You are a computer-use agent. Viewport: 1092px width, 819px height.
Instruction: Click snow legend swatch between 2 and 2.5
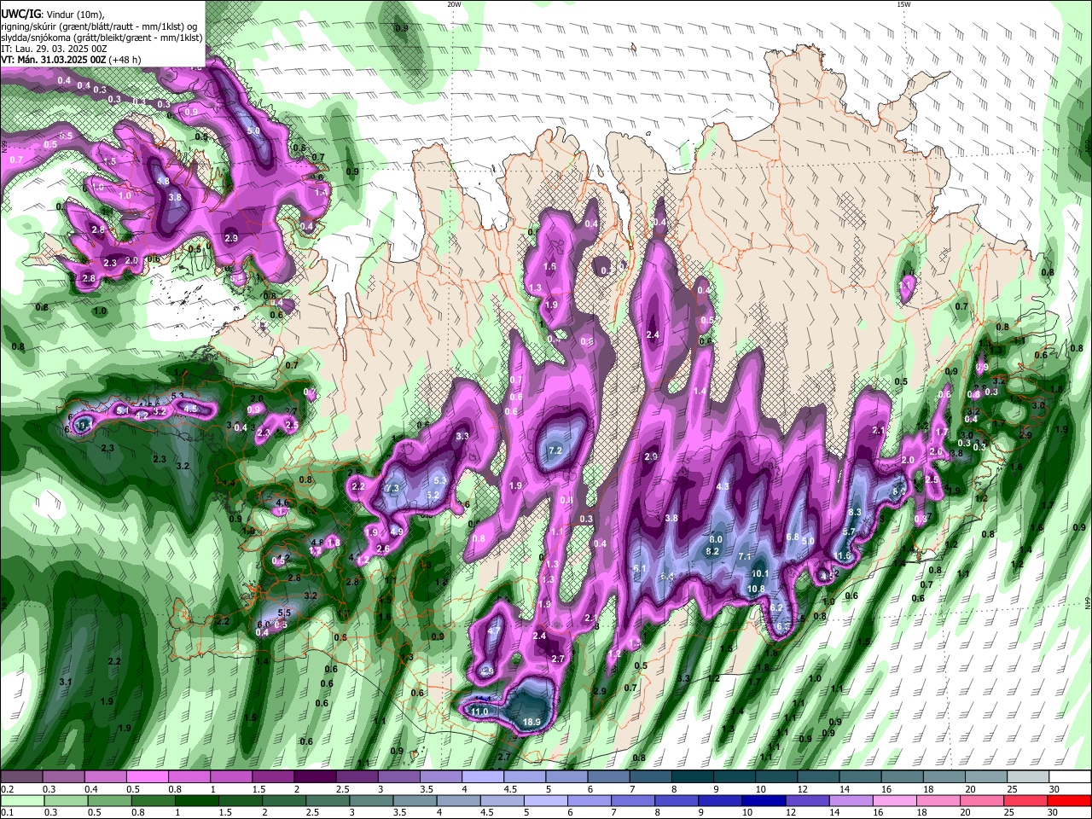point(315,777)
